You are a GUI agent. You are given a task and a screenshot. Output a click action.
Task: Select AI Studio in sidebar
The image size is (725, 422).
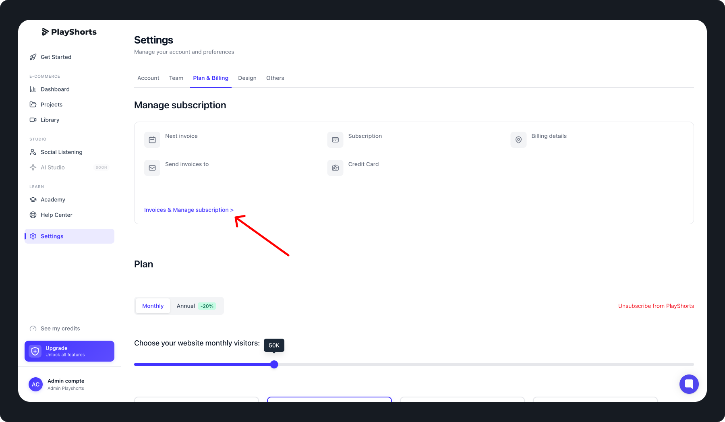(69, 168)
